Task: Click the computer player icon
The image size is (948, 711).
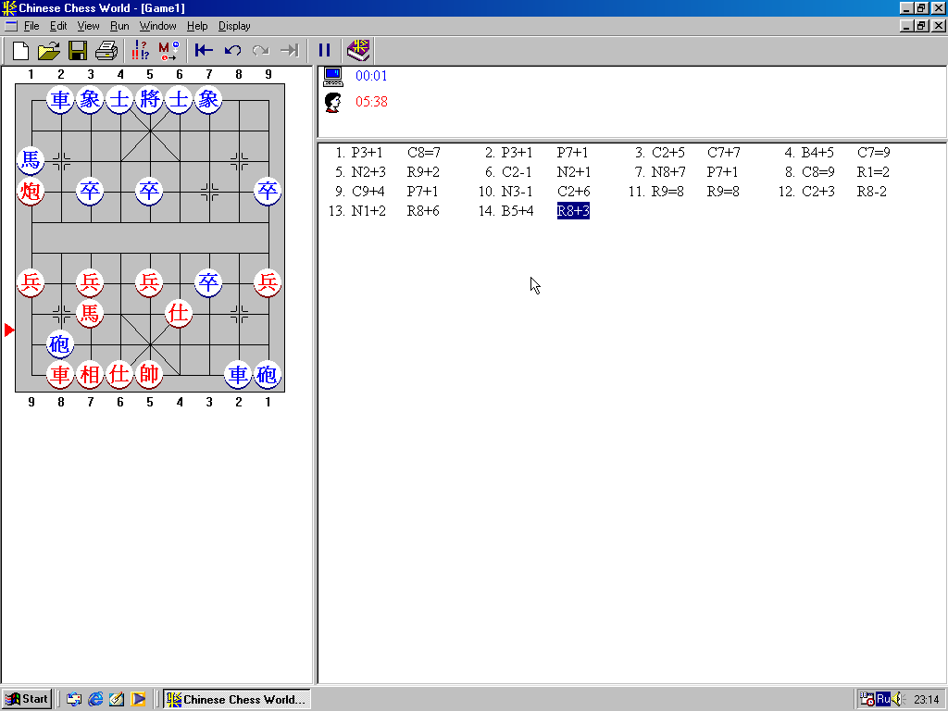Action: coord(332,76)
